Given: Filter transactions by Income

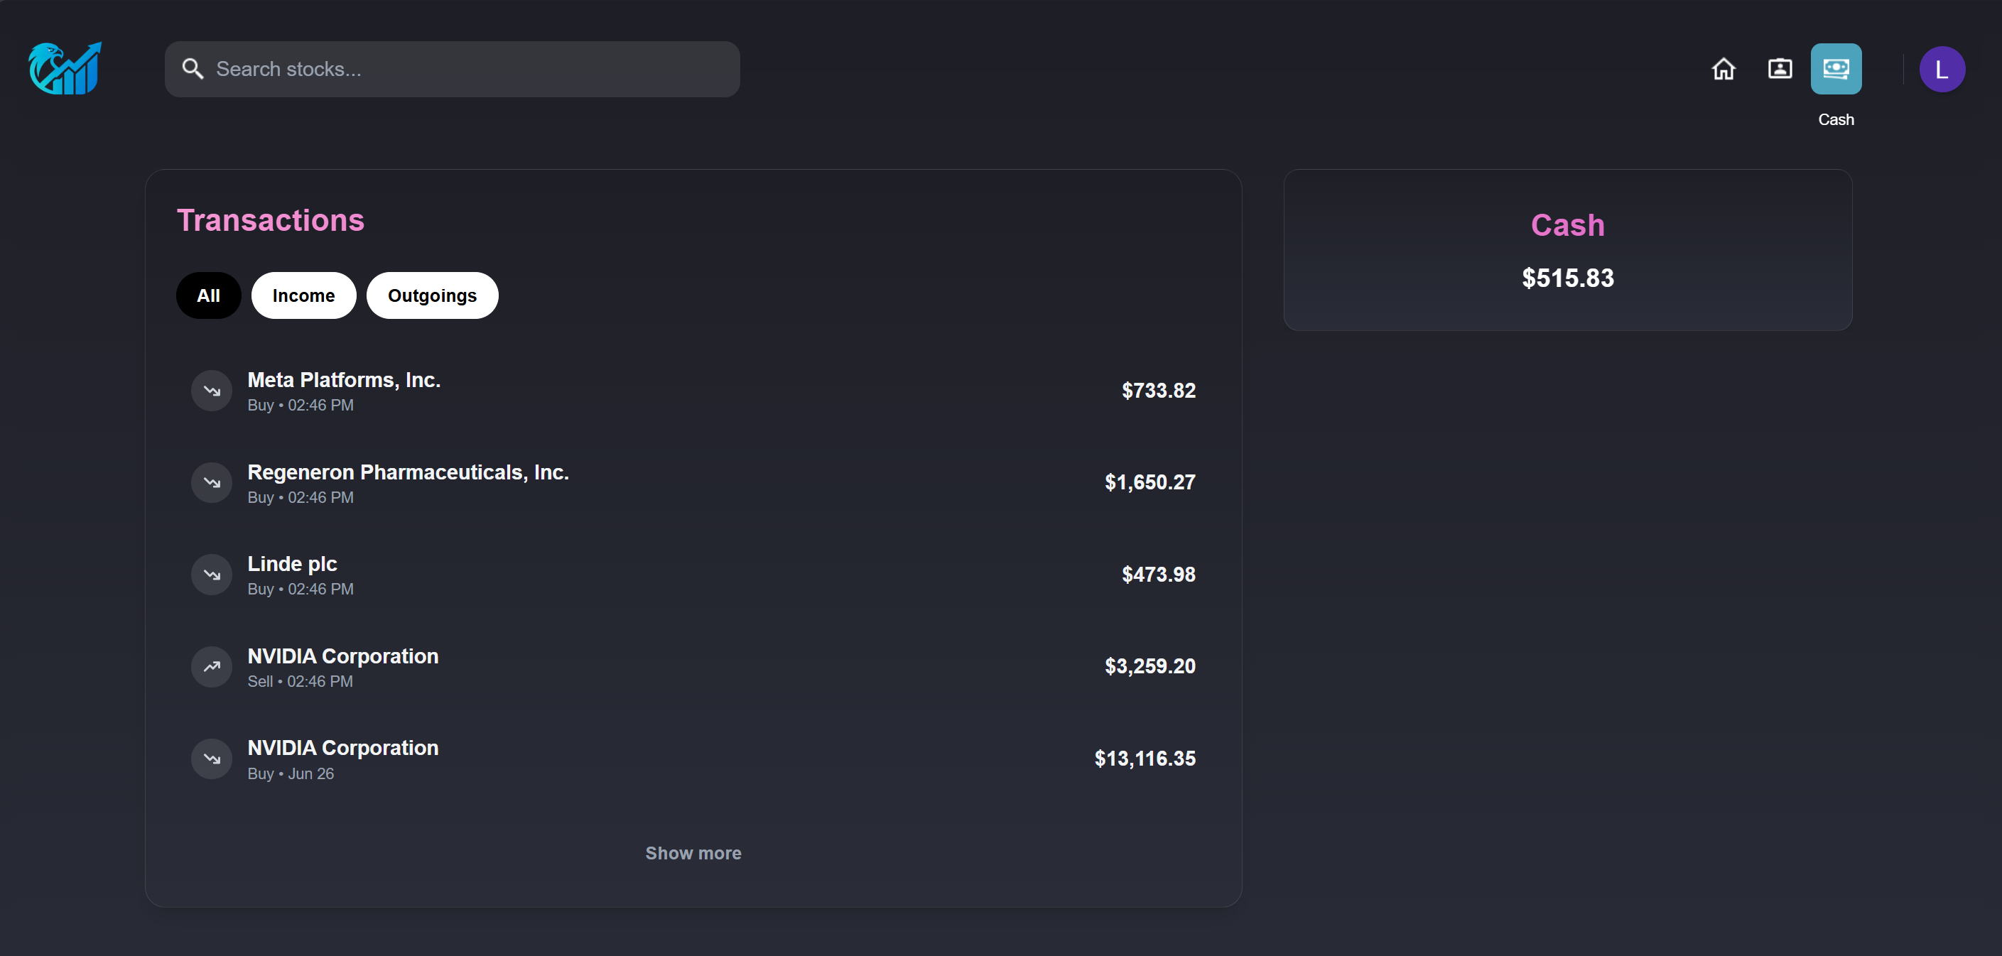Looking at the screenshot, I should pyautogui.click(x=304, y=295).
